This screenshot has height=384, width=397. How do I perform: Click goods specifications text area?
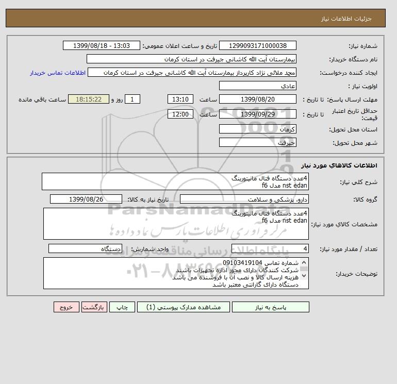click(176, 224)
